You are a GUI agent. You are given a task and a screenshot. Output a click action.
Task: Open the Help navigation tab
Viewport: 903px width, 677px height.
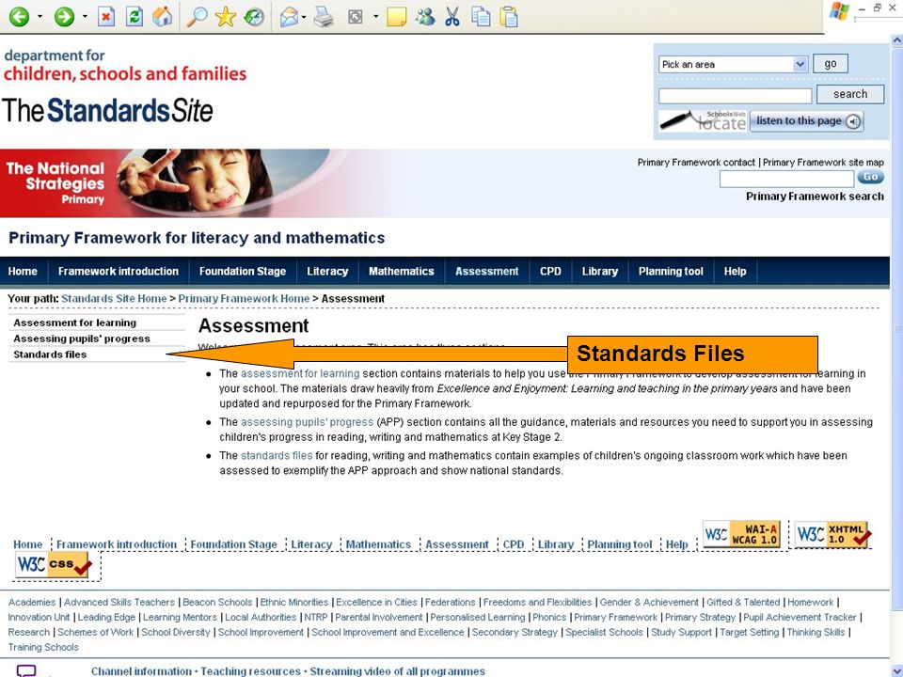pyautogui.click(x=735, y=271)
